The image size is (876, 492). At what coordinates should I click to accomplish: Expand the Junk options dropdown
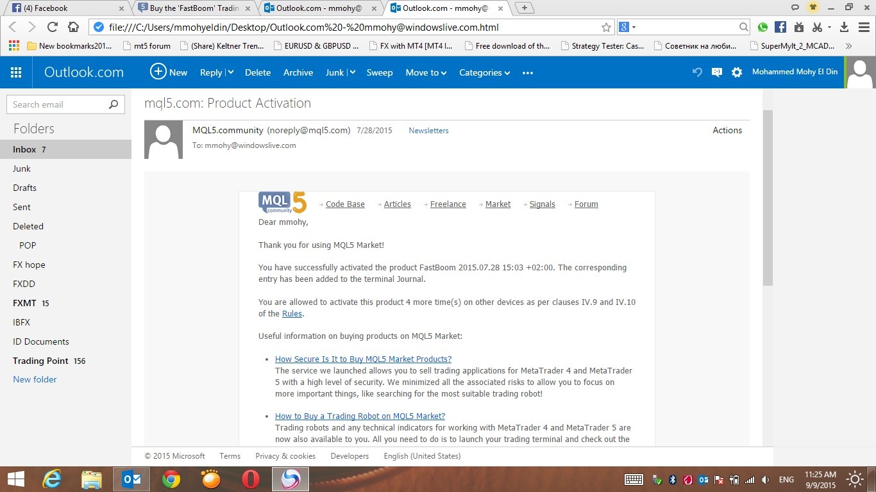coord(352,73)
